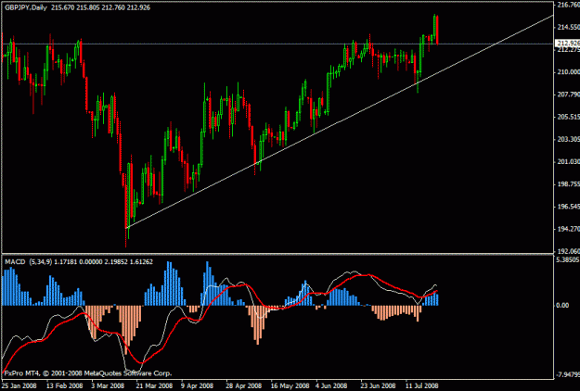Click the 5.38505 MACD scale label
580x391 pixels.
(x=568, y=260)
